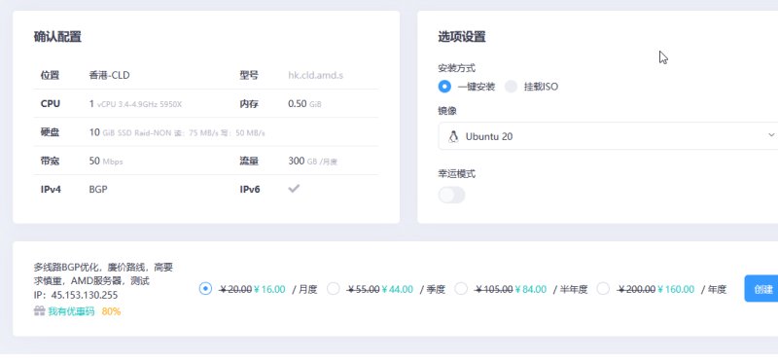
Task: Click the 0.50 GiB memory value
Action: tap(304, 104)
